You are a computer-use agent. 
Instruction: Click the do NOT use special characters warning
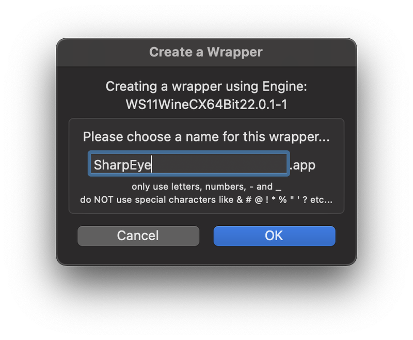(x=206, y=200)
